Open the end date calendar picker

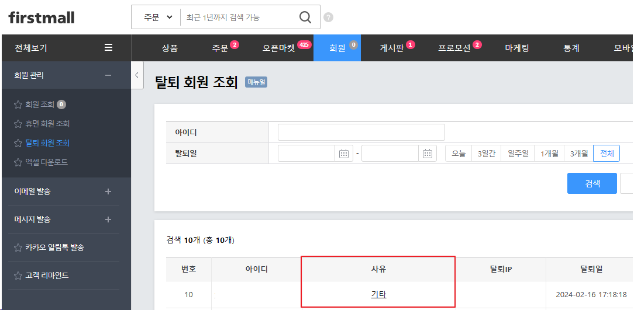click(x=428, y=154)
